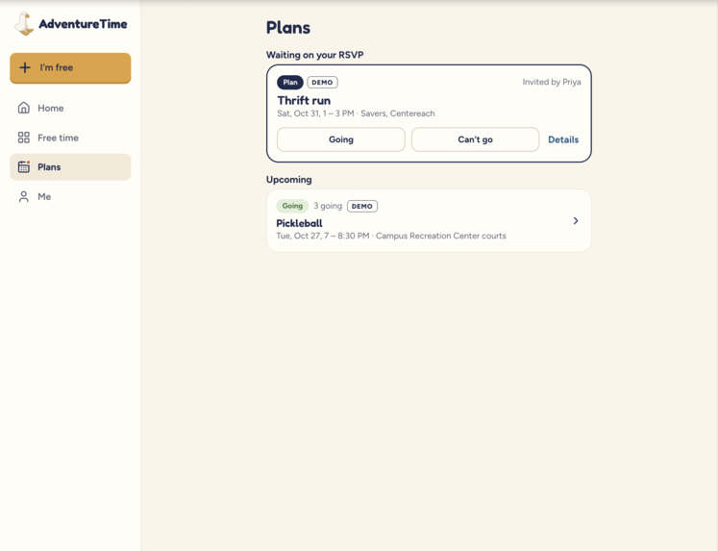Choose Can't go for Thrift run

[476, 139]
